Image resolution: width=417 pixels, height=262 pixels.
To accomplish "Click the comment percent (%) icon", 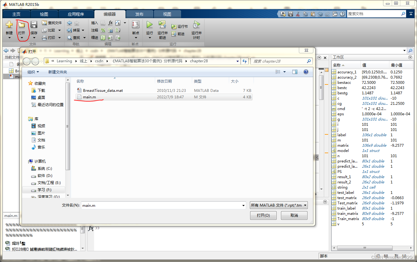I will 103,30.
